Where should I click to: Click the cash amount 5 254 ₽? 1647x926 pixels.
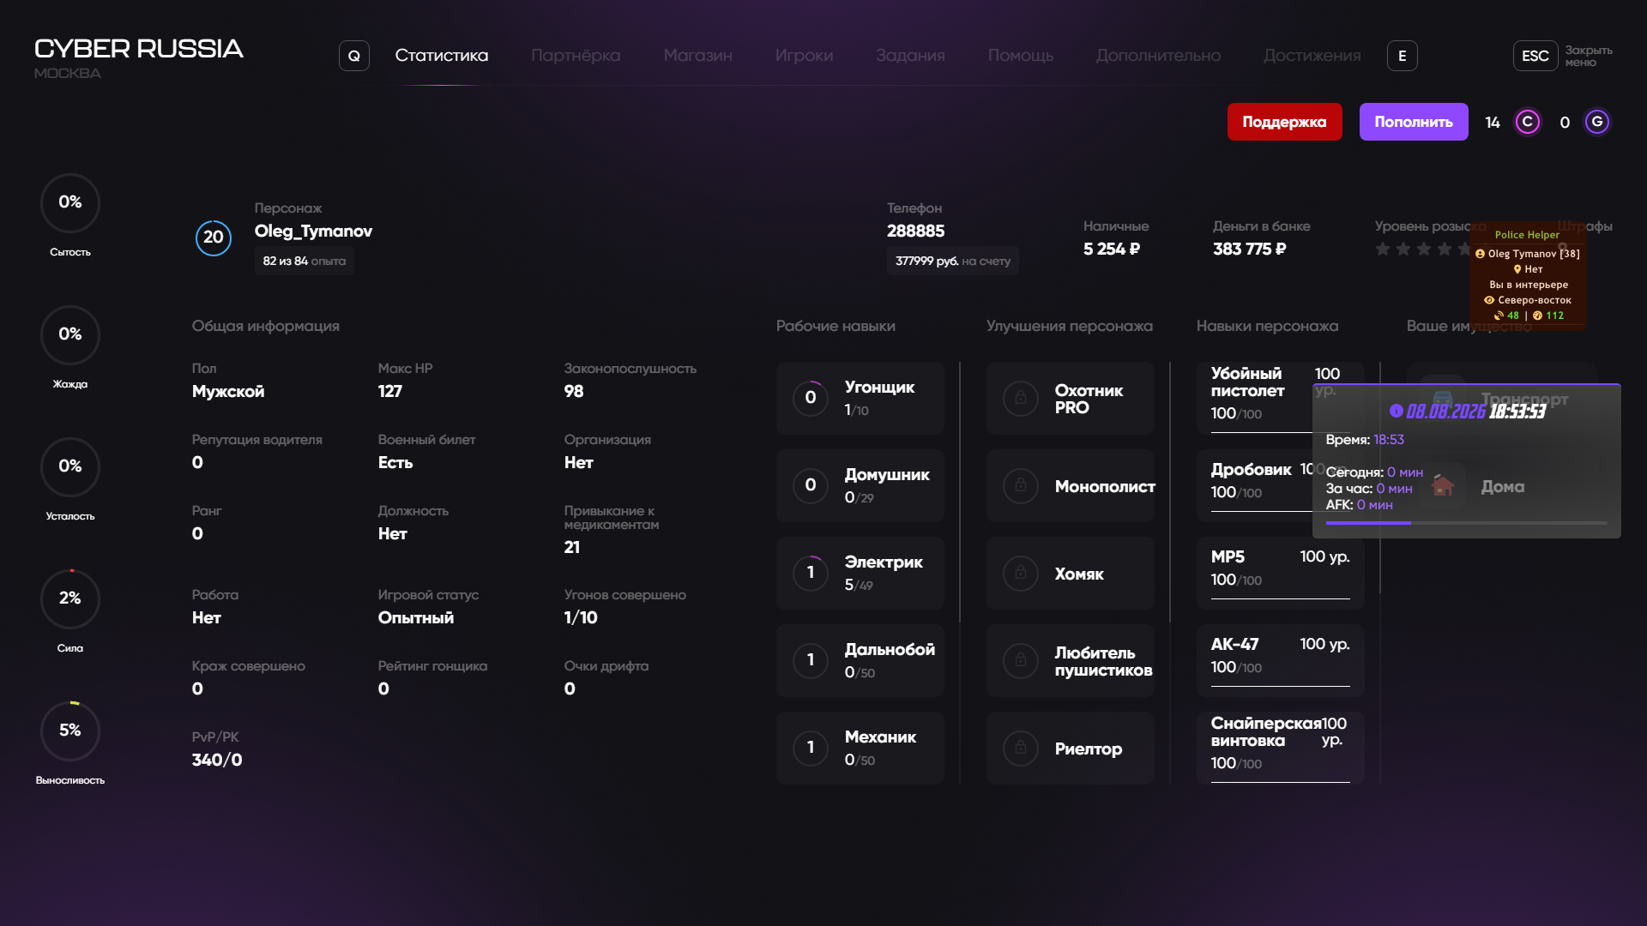pos(1112,249)
